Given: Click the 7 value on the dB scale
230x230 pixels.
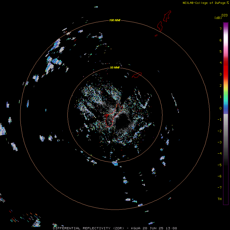Looking at the screenshot, I should pyautogui.click(x=220, y=29).
